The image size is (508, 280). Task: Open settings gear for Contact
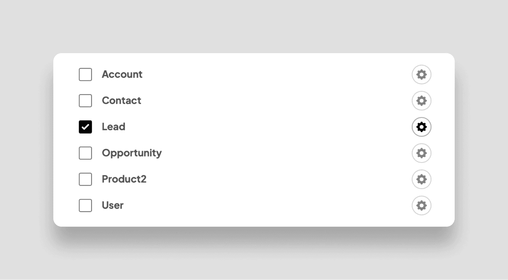tap(421, 101)
